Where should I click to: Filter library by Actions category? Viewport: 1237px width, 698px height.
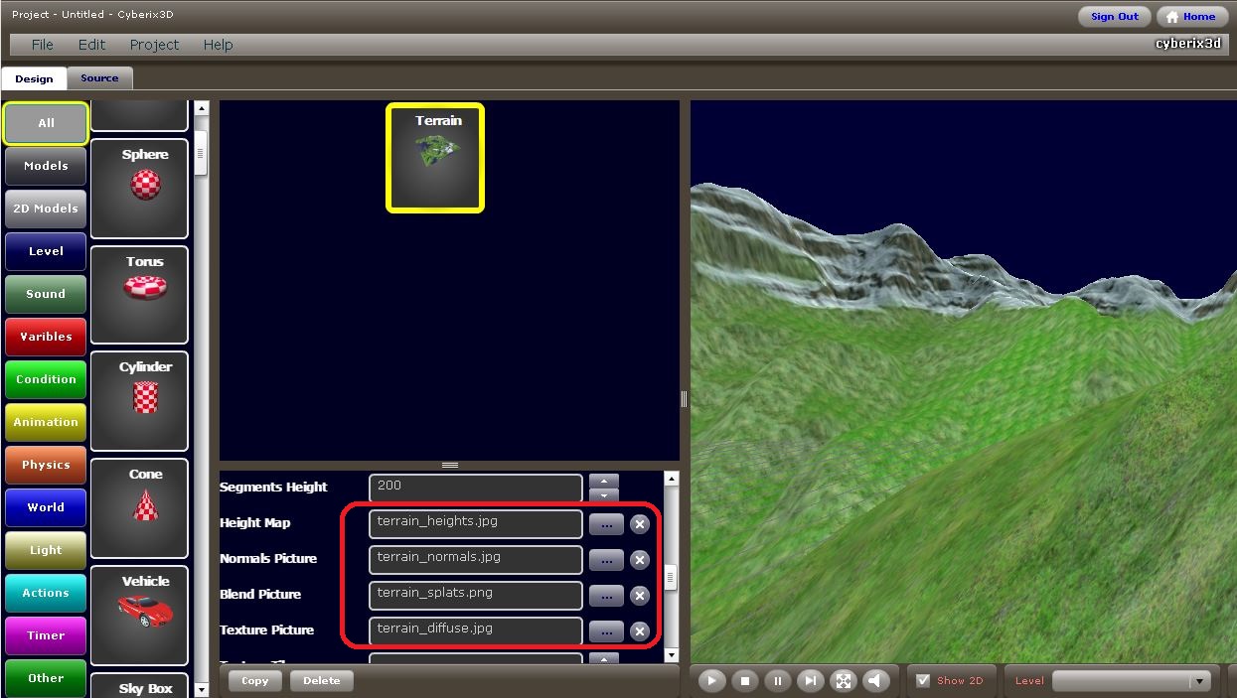pyautogui.click(x=46, y=593)
